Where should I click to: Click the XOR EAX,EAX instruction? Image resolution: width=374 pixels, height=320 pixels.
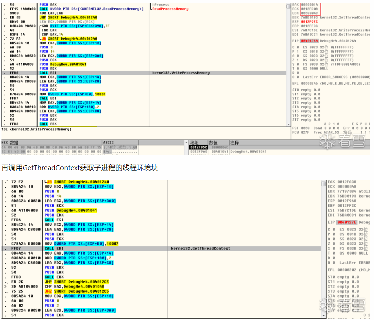(51, 13)
